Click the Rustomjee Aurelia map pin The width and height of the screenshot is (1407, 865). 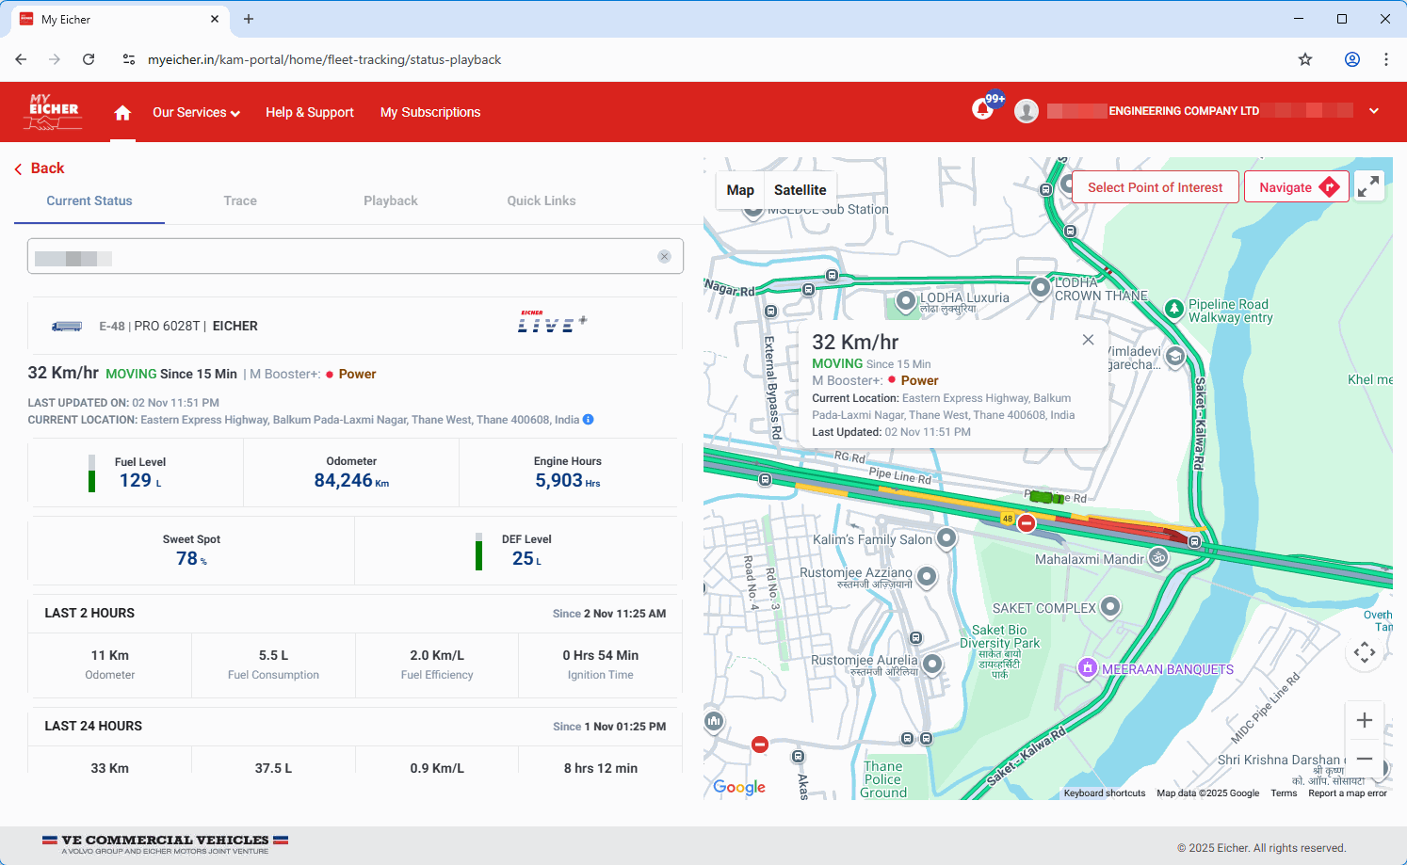pos(932,664)
